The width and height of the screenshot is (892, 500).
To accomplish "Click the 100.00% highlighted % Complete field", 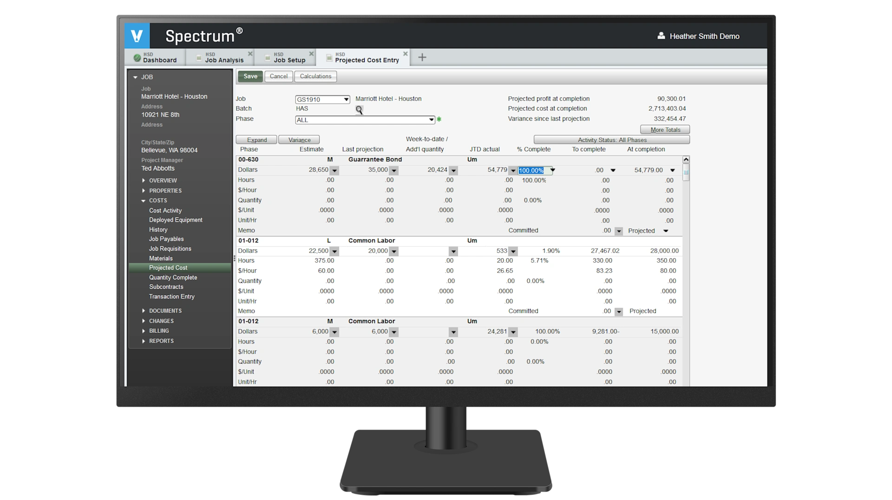I will pyautogui.click(x=534, y=170).
